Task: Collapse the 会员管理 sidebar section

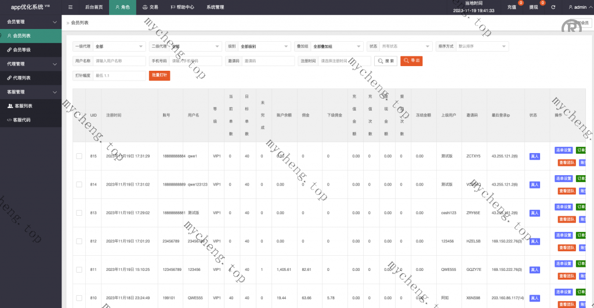Action: coord(31,21)
